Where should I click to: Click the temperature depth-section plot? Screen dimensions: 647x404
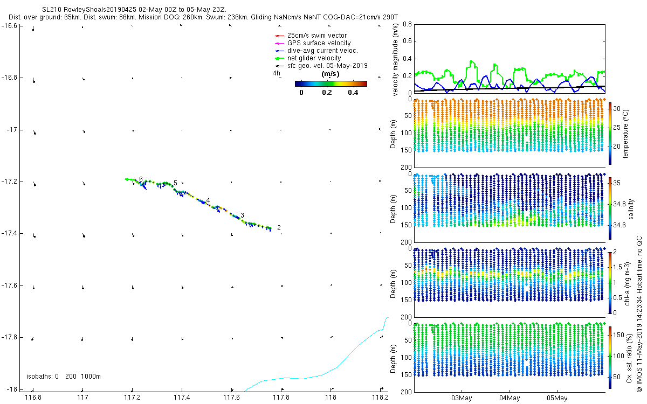[509, 133]
